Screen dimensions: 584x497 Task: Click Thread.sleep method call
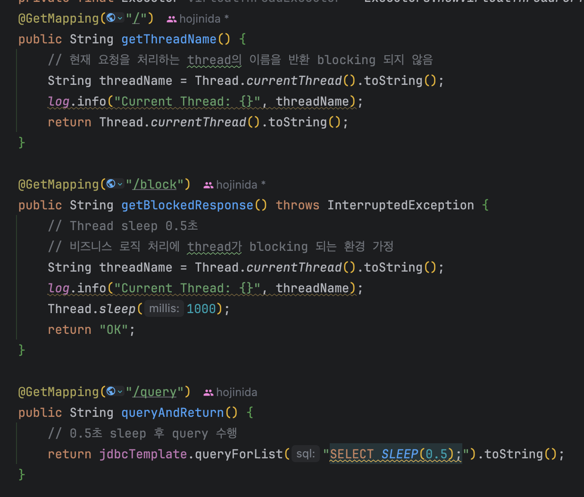92,309
